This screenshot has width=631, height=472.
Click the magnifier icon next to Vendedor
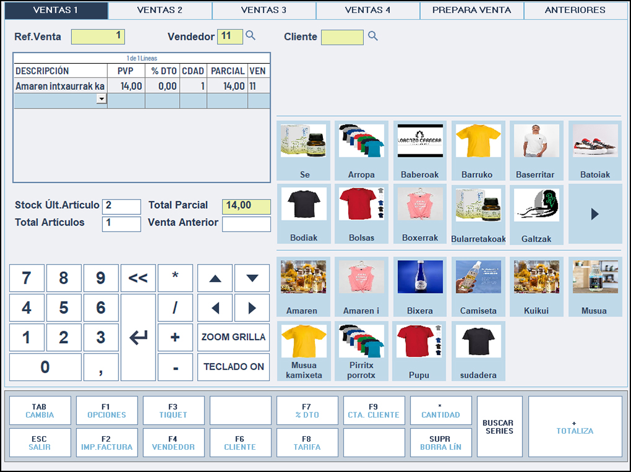(250, 36)
